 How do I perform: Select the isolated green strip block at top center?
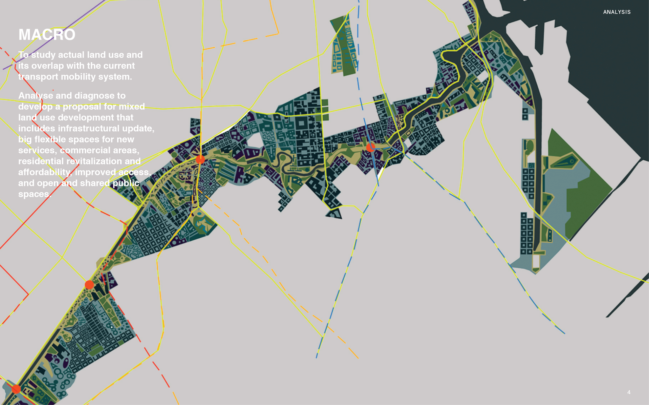[x=344, y=44]
